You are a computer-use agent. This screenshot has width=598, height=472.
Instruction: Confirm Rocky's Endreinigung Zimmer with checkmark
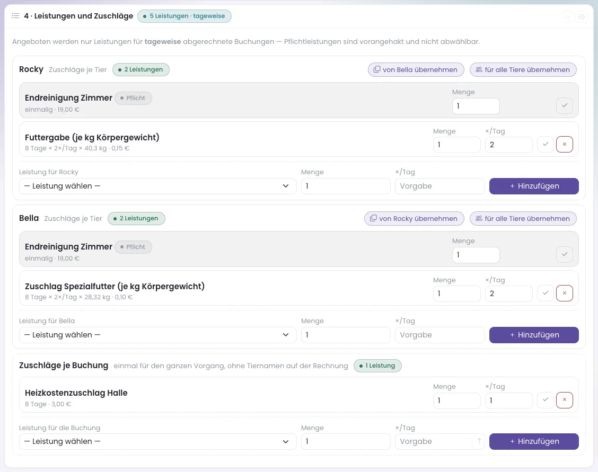(565, 105)
